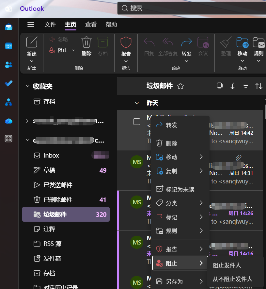Switch to the 查看 ribbon tab
The height and width of the screenshot is (289, 266).
click(x=91, y=25)
